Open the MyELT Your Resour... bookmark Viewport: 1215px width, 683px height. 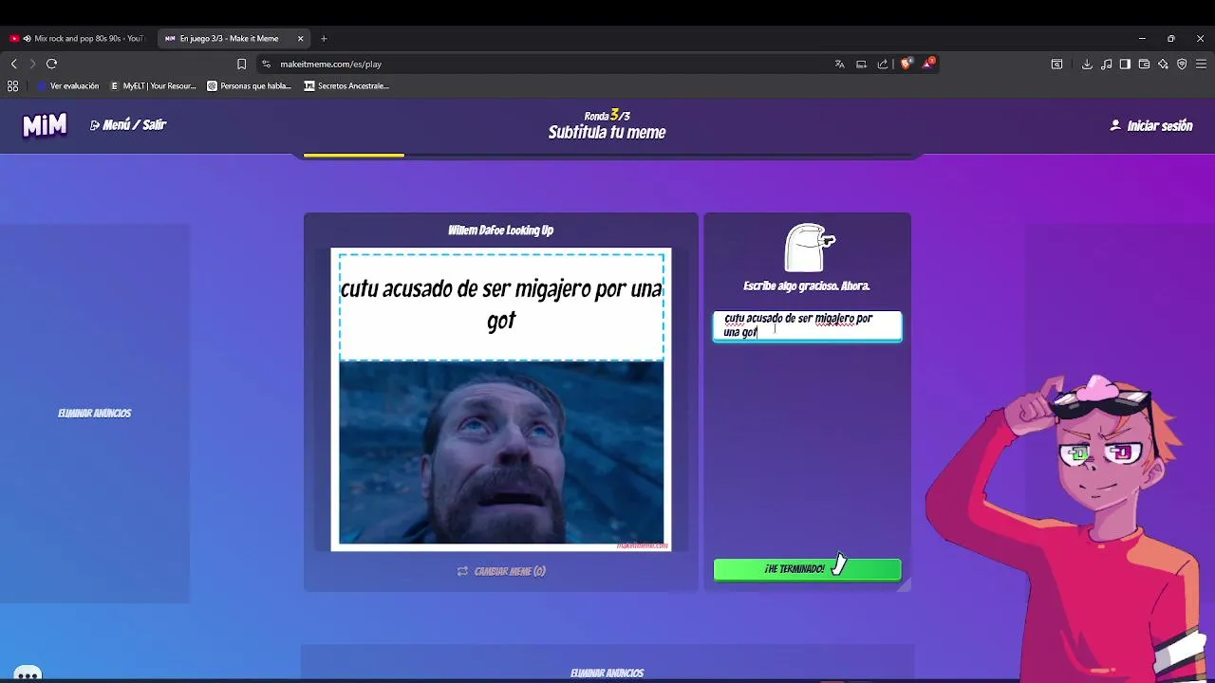pyautogui.click(x=153, y=85)
